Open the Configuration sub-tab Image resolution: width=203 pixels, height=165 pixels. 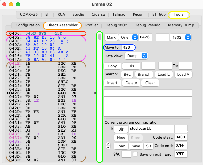tap(28, 25)
